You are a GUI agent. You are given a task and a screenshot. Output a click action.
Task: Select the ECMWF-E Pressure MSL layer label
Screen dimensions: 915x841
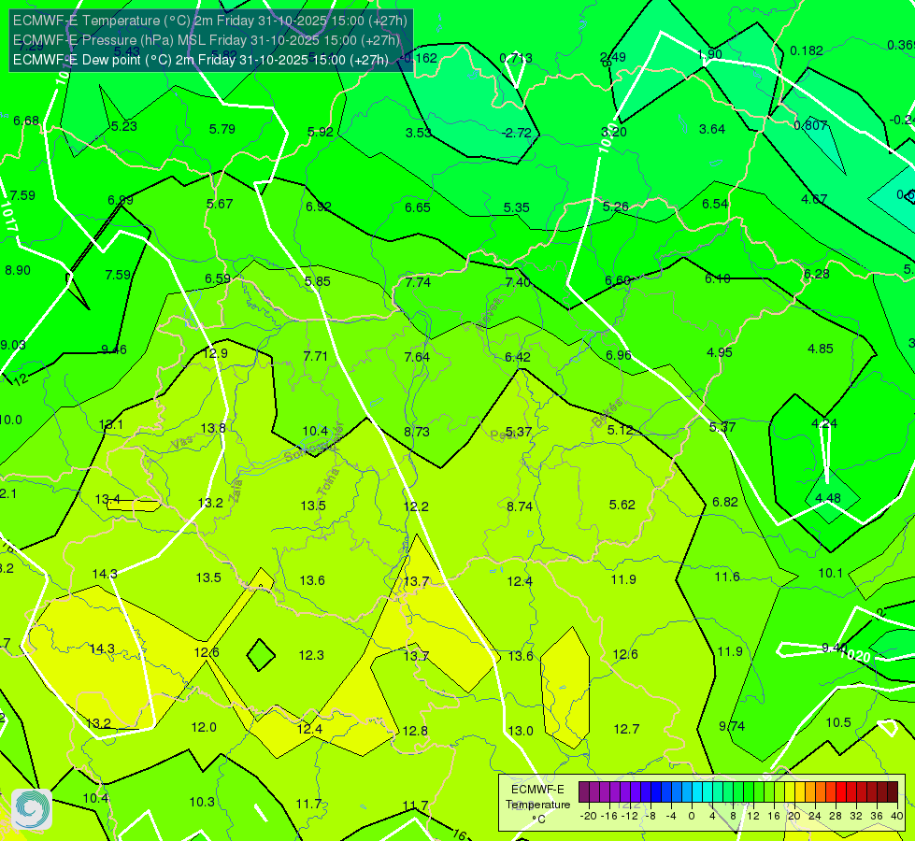(x=207, y=40)
